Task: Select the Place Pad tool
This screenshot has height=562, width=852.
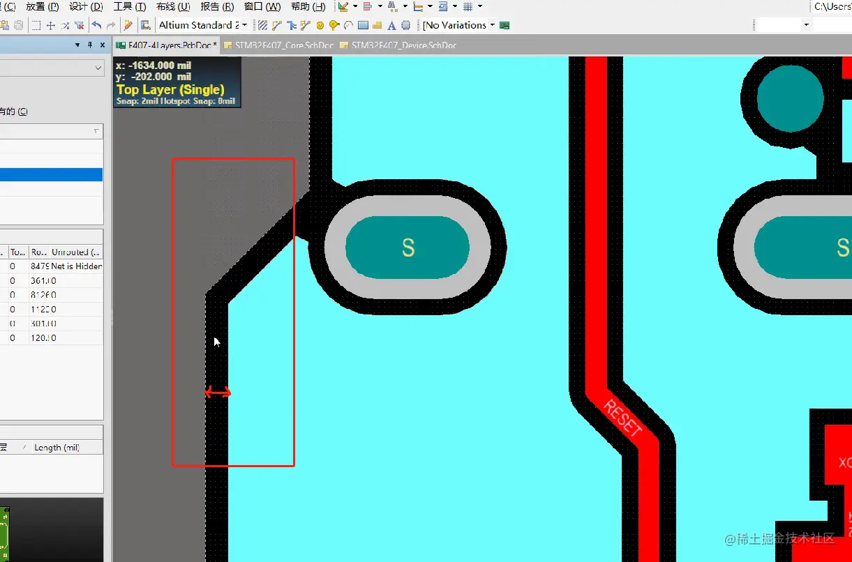Action: pyautogui.click(x=320, y=25)
